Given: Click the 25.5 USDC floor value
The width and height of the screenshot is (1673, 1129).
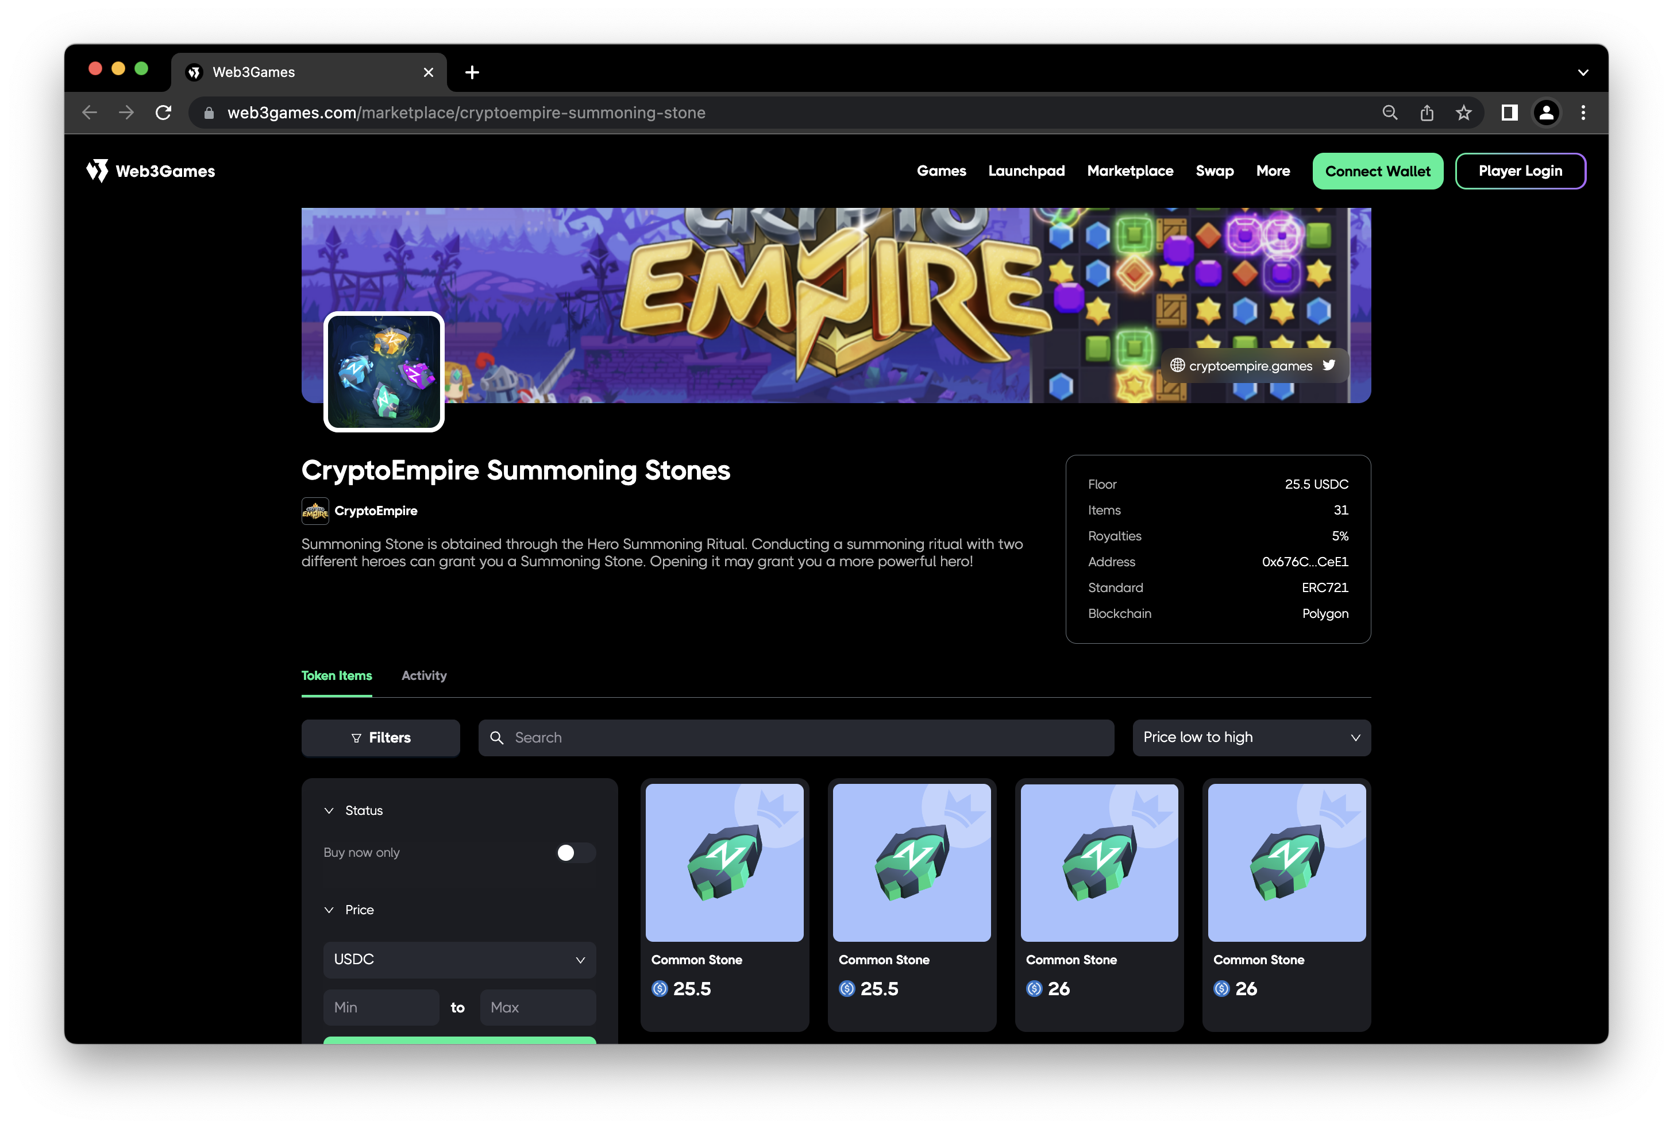Looking at the screenshot, I should tap(1316, 484).
